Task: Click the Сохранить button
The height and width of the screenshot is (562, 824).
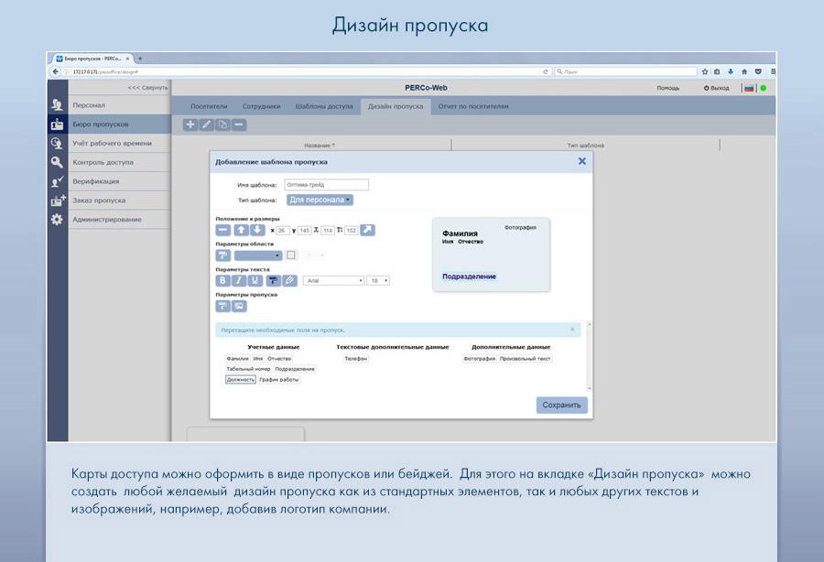Action: (x=561, y=405)
